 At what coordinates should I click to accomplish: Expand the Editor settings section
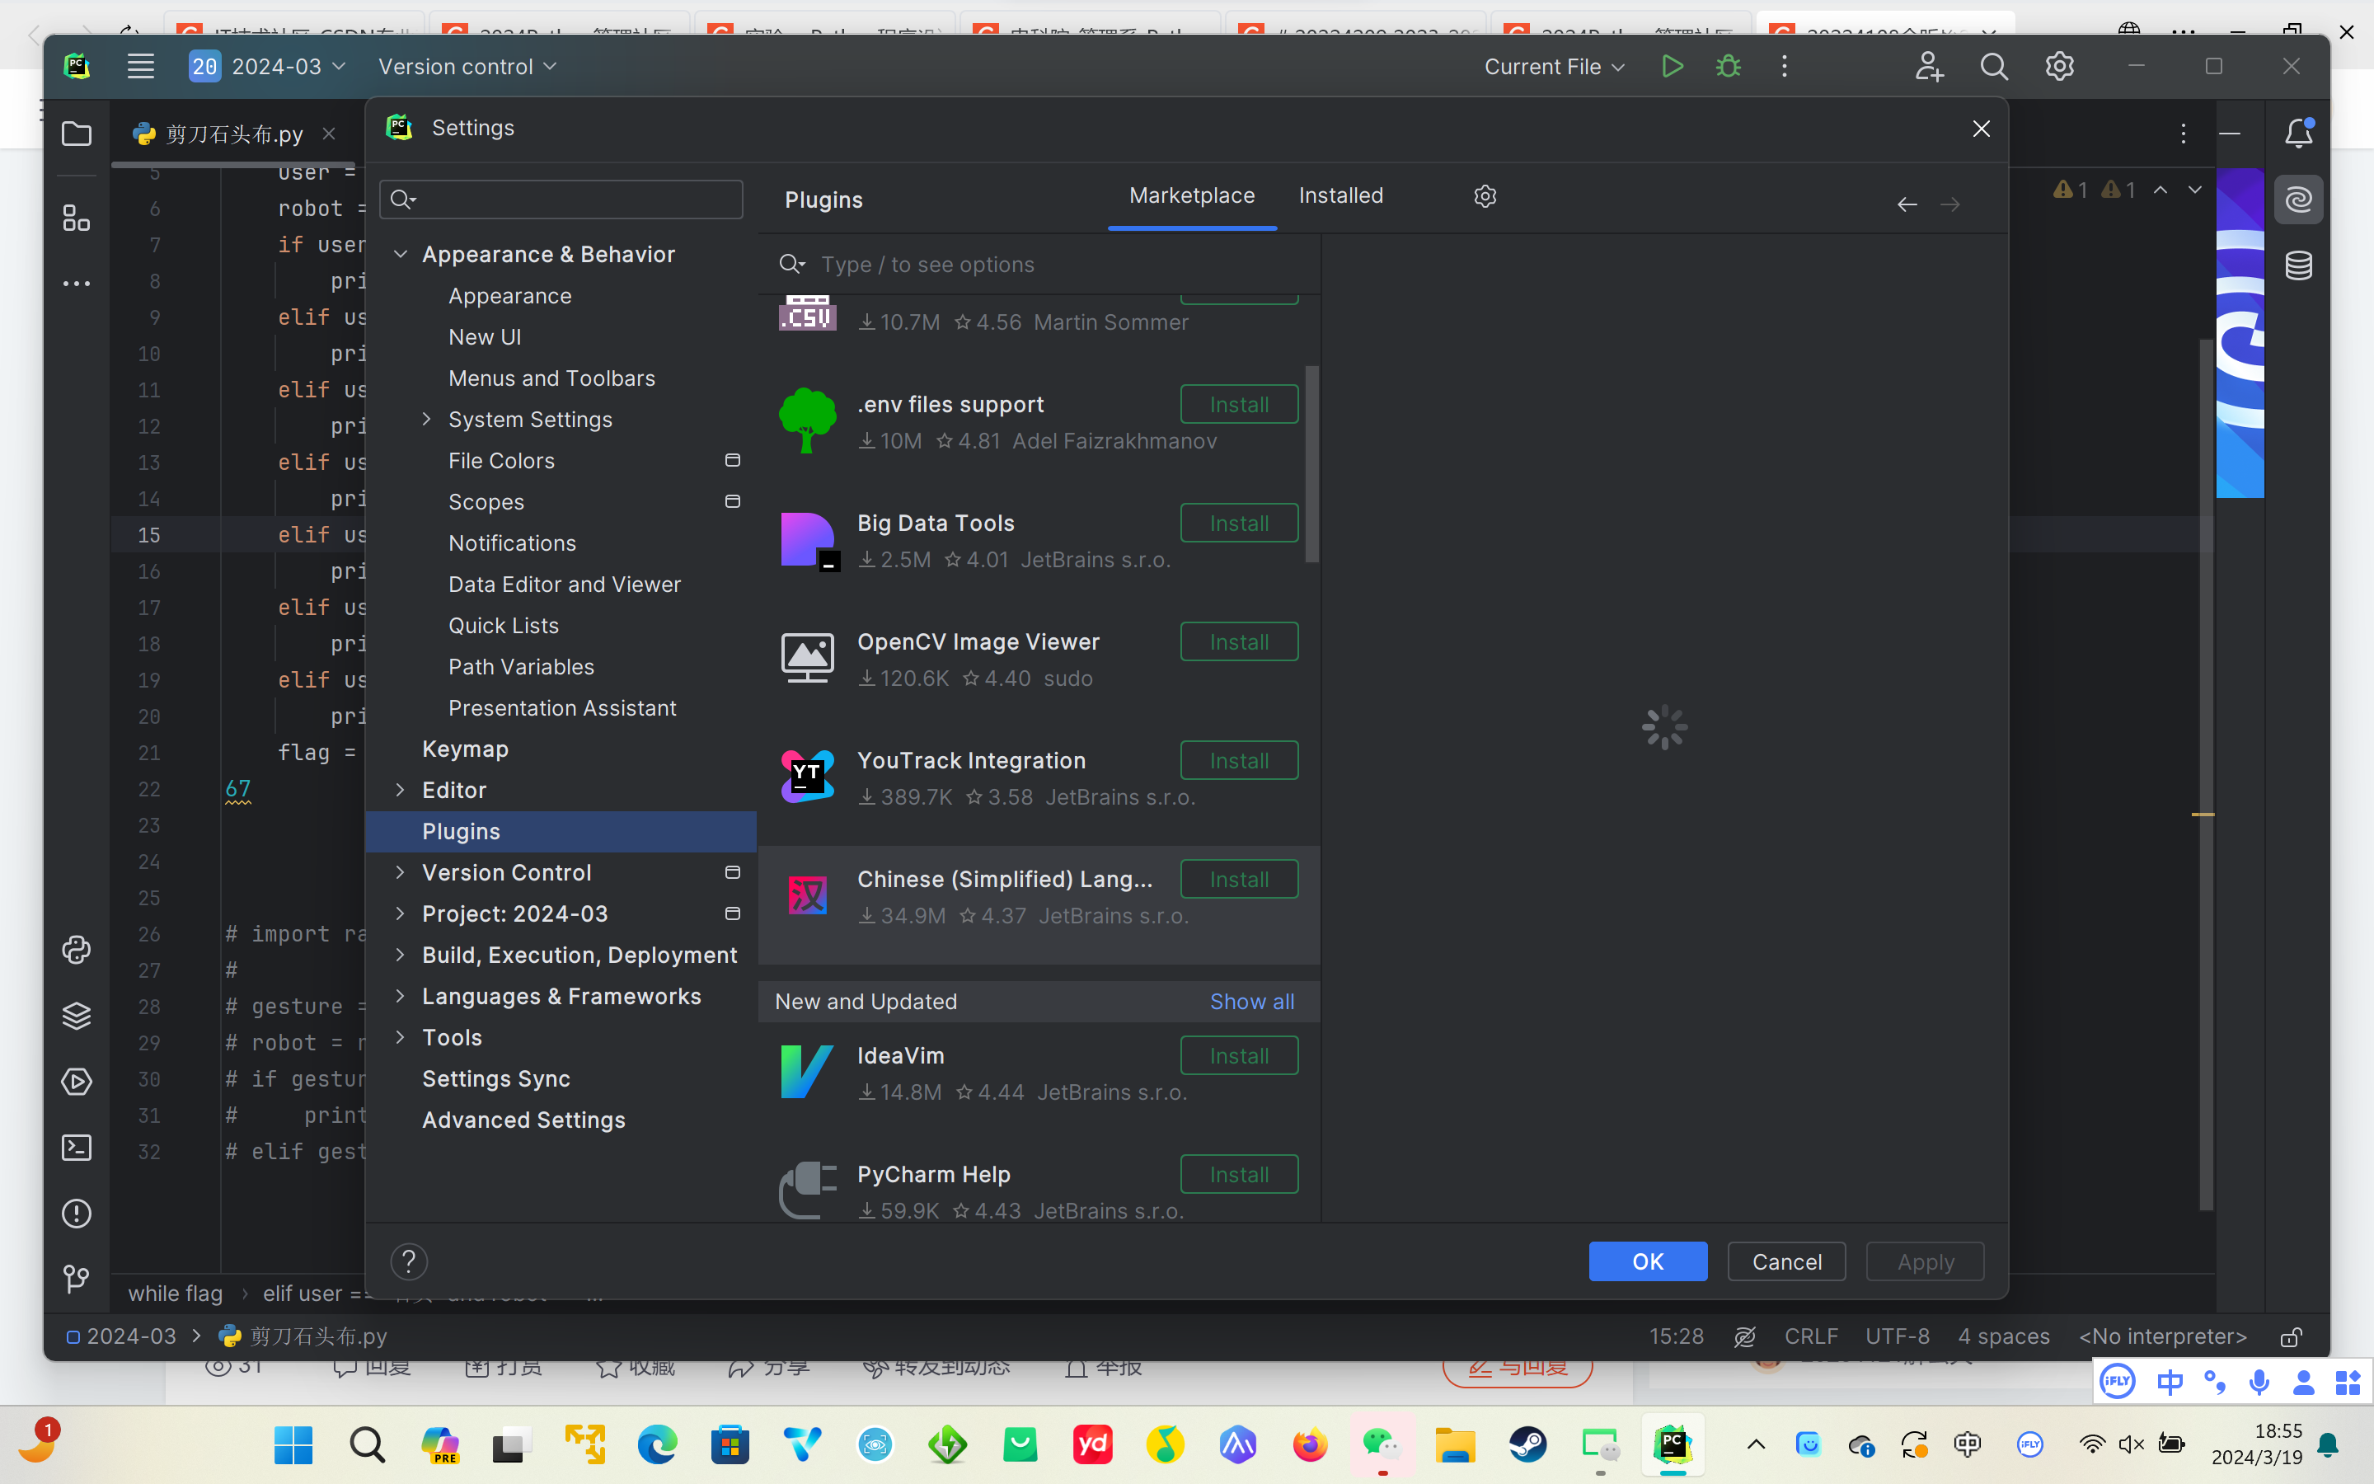pos(401,790)
